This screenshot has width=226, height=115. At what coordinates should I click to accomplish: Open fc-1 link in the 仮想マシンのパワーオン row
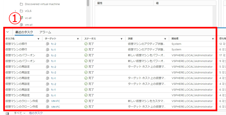(x=53, y=61)
